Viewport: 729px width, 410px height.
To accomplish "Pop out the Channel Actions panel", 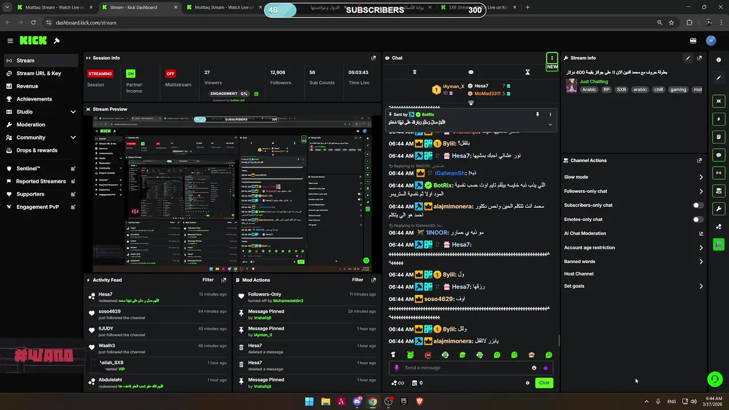I will tap(699, 161).
